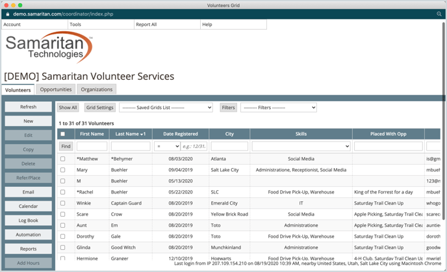This screenshot has height=272, width=447.
Task: Click the Samaritan Technologies logo
Action: pos(49,47)
